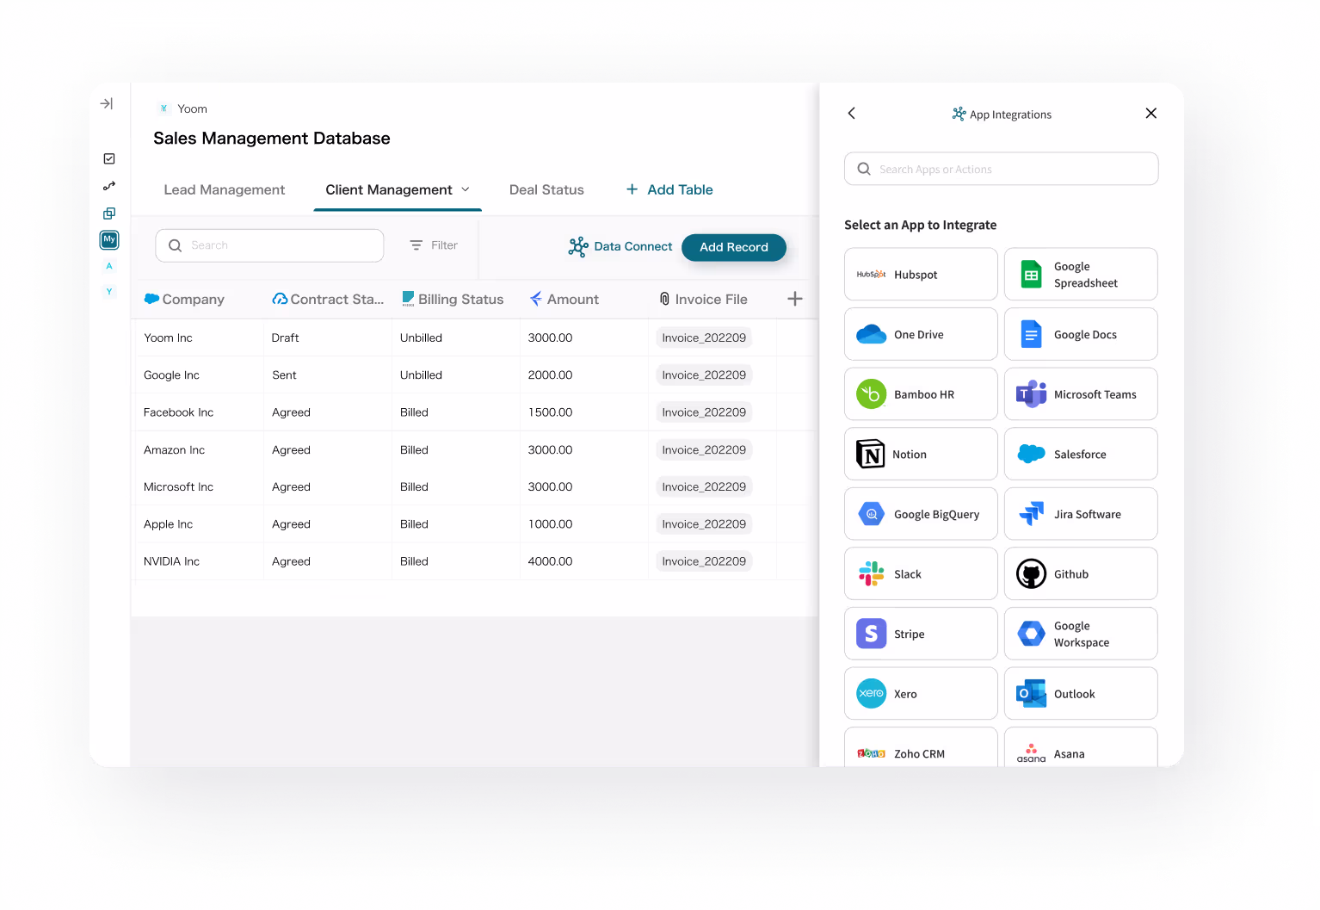Click the paperclip icon on Invoice File column
The height and width of the screenshot is (910, 1320).
point(663,299)
